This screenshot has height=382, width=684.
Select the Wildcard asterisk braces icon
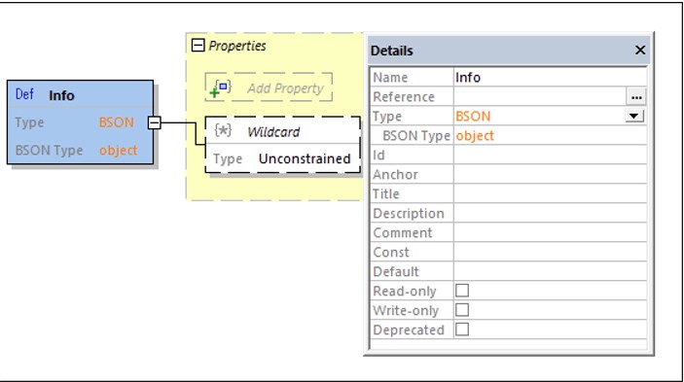tap(223, 130)
